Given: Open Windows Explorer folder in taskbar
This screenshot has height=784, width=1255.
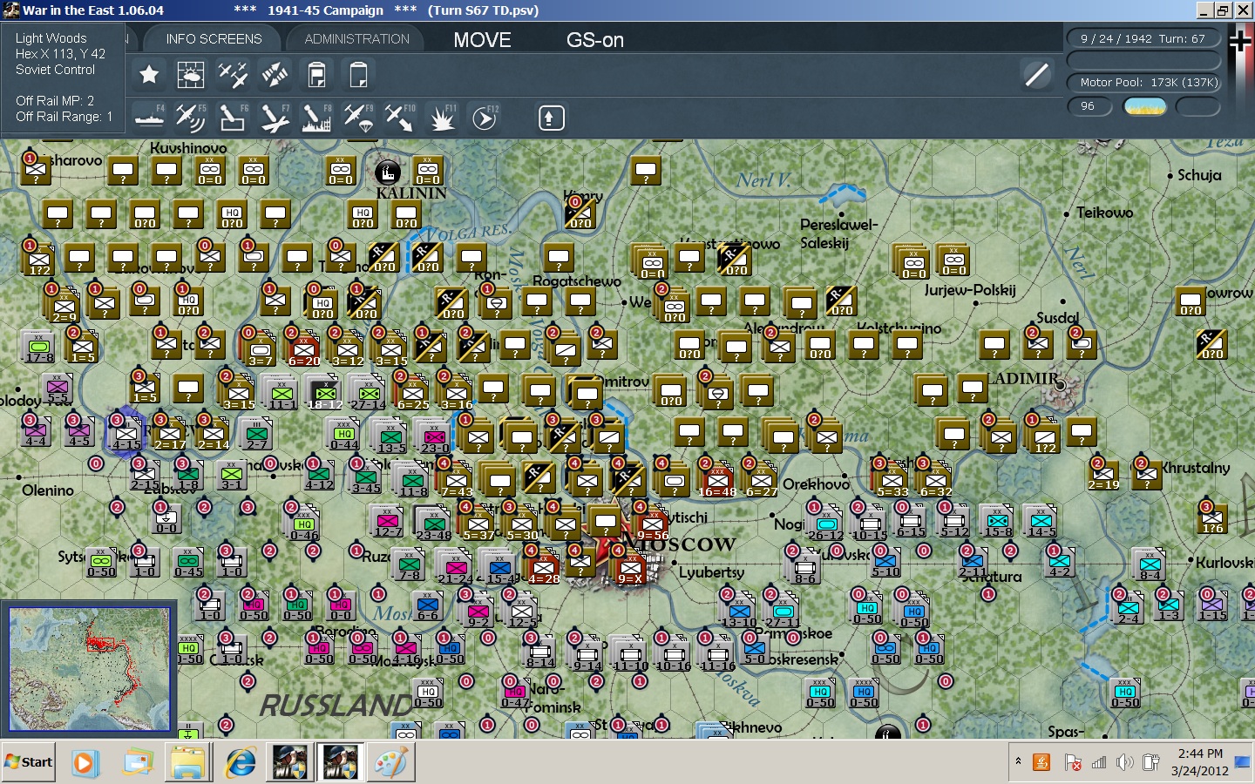Looking at the screenshot, I should 187,763.
